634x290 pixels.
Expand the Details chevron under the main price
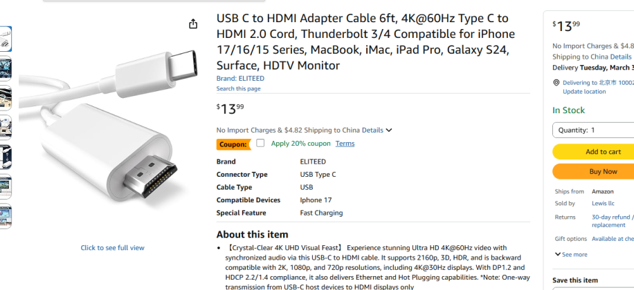coord(389,130)
